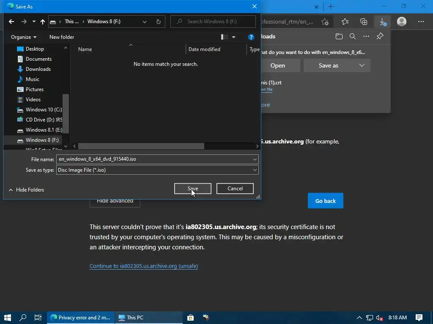
Task: Click navigation pane vertical scrollbar
Action: point(66,113)
